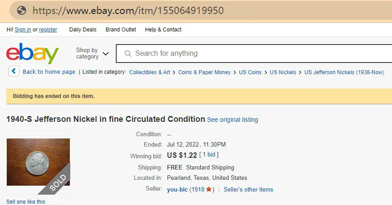Open Brand Outlet in top navigation
Viewport: 392px width, 205px height.
121,30
